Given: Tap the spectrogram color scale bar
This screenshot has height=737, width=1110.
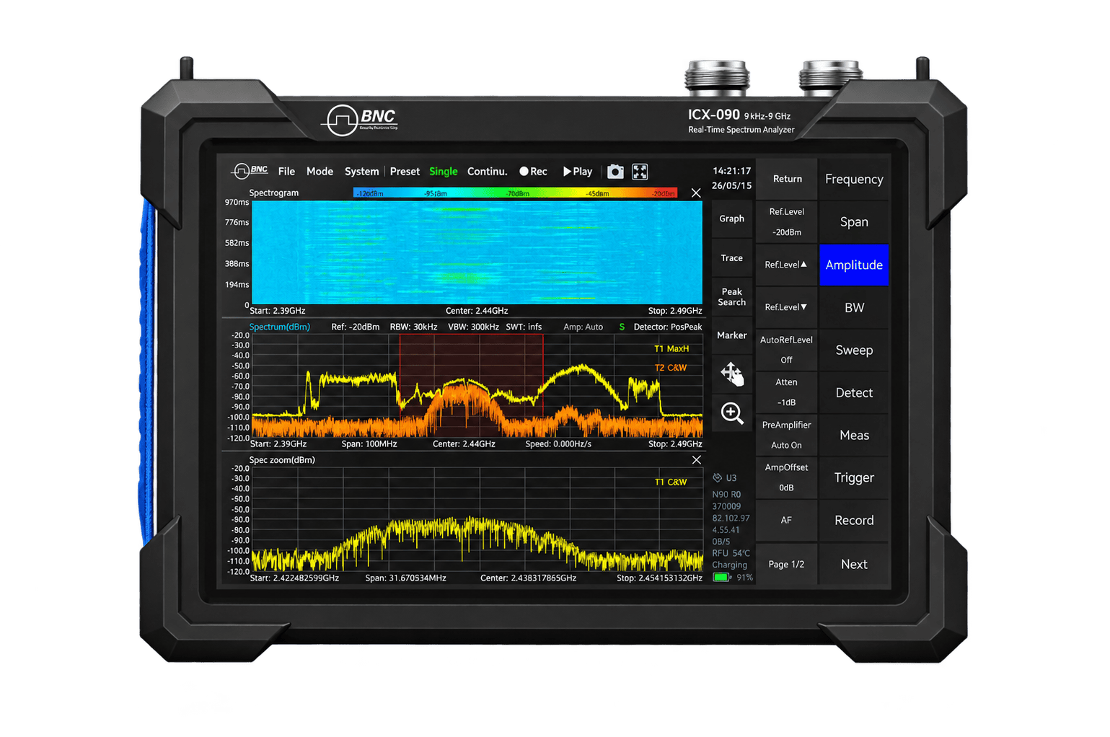Looking at the screenshot, I should pyautogui.click(x=515, y=193).
